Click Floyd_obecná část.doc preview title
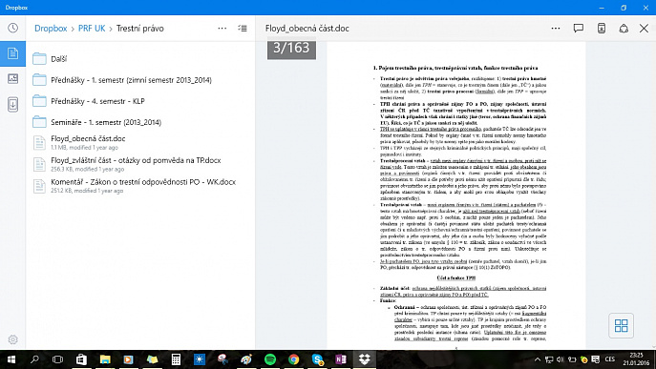 click(307, 29)
